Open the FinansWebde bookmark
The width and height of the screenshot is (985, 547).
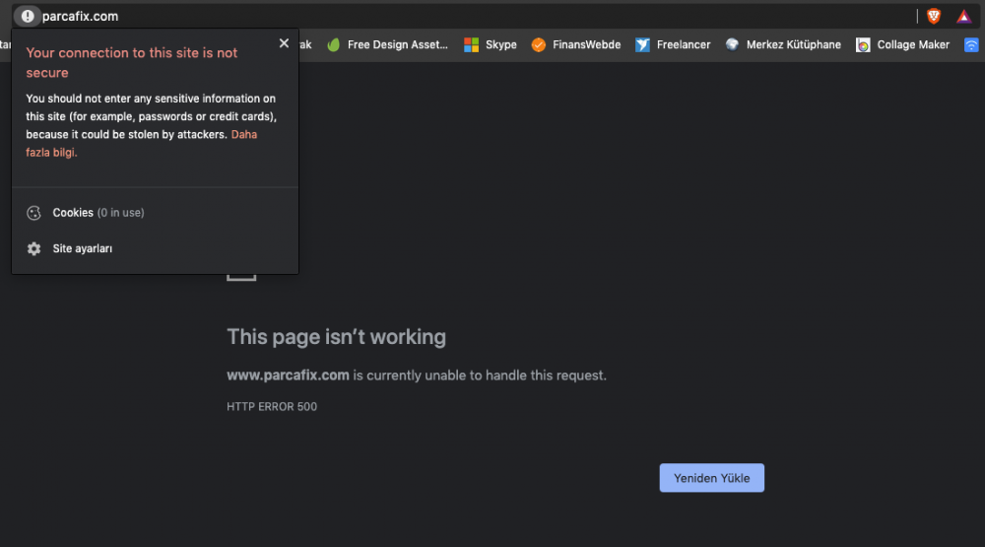(x=575, y=44)
